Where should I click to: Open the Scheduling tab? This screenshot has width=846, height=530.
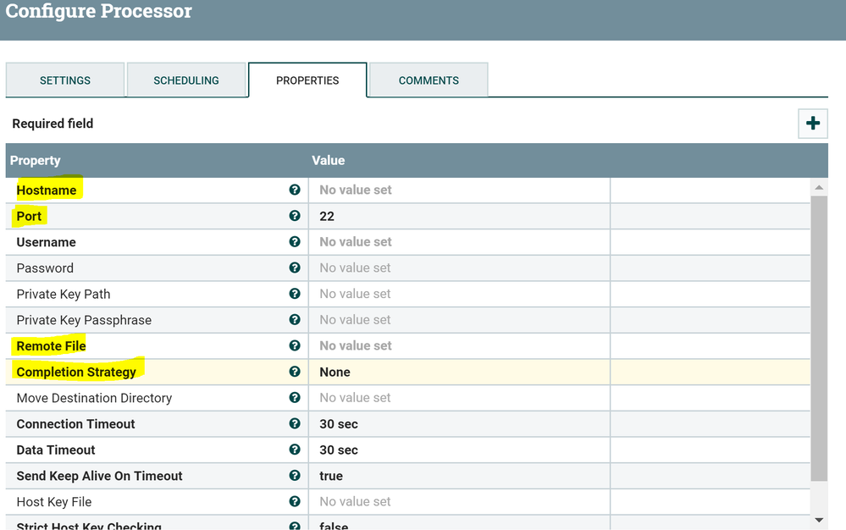coord(186,80)
